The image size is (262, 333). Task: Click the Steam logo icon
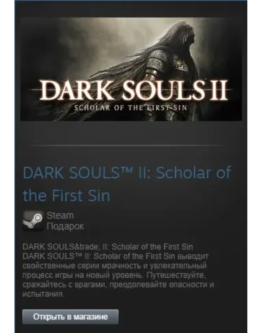(33, 221)
